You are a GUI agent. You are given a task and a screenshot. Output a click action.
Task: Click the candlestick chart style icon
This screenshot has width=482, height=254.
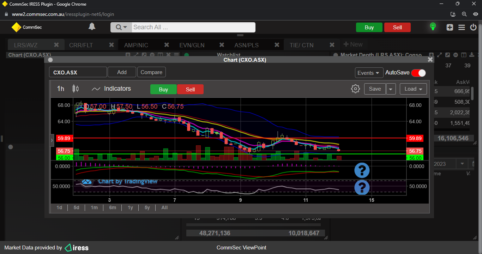pos(76,89)
